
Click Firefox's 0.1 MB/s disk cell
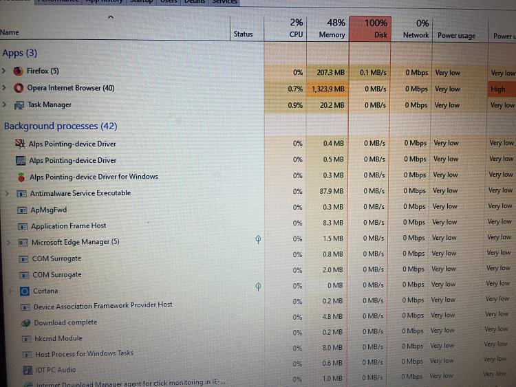[370, 72]
